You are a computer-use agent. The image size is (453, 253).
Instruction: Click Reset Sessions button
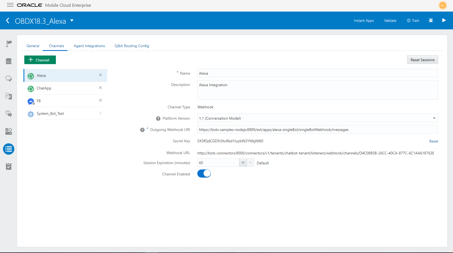point(422,60)
